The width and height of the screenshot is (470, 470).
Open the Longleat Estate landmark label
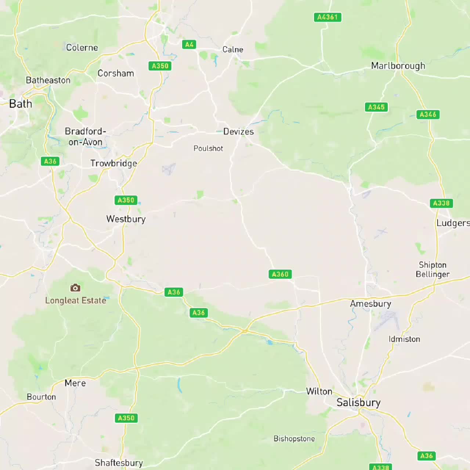coord(76,300)
